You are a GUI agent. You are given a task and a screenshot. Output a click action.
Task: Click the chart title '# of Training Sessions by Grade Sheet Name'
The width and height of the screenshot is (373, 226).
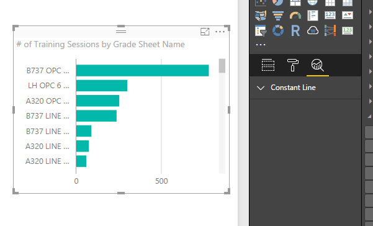tap(101, 45)
